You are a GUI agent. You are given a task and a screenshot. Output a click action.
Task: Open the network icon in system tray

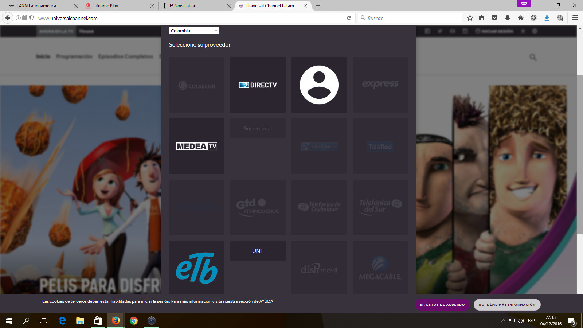coord(512,321)
